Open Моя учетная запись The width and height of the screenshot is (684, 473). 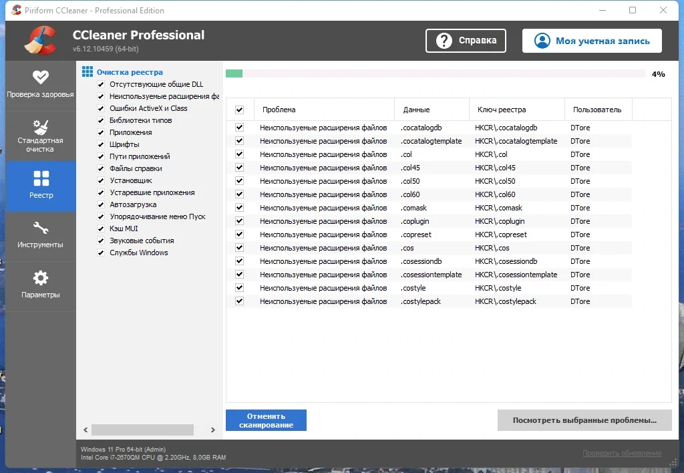[x=592, y=41]
